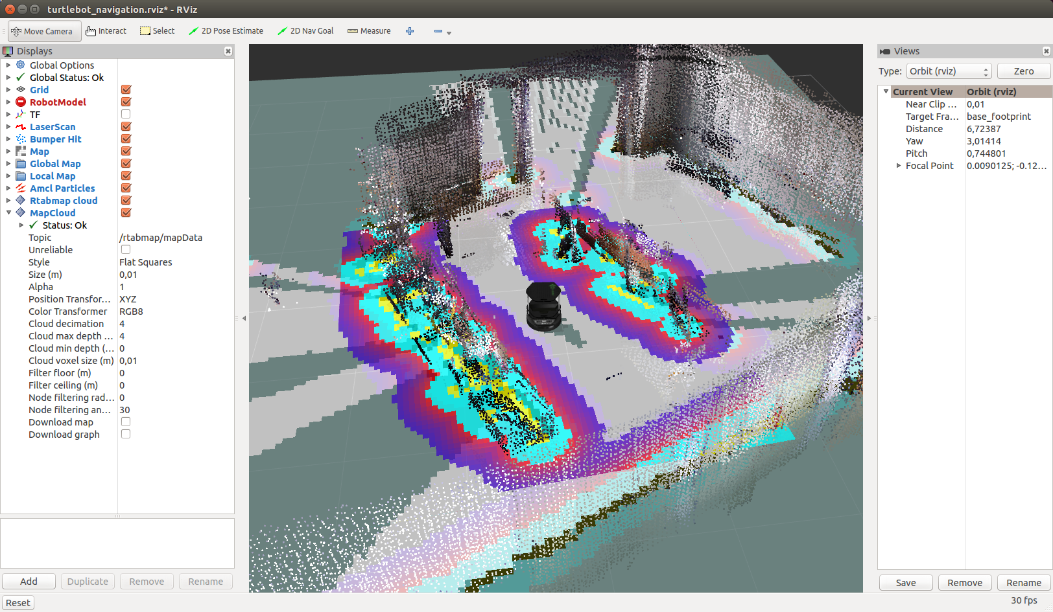Viewport: 1053px width, 612px height.
Task: Click the Reset button
Action: point(18,603)
